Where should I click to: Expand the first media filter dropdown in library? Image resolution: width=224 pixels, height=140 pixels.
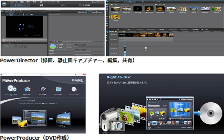[126, 4]
